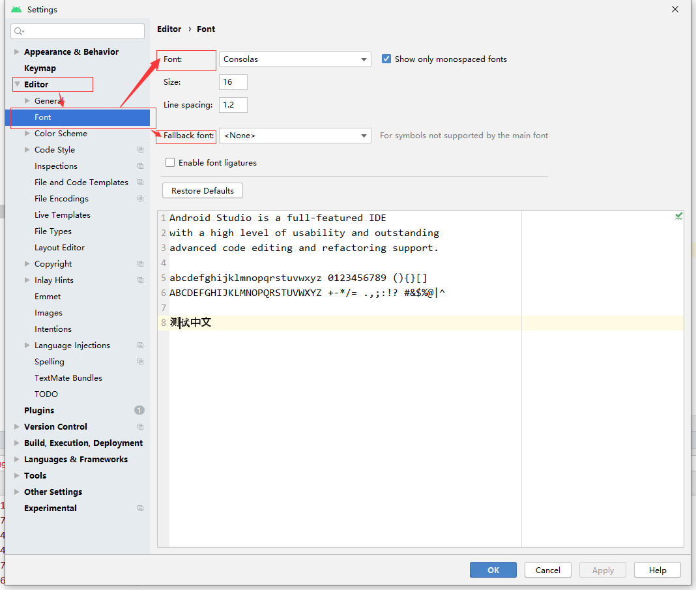Open Experimental settings page
Viewport: 696px width, 590px height.
pyautogui.click(x=50, y=509)
